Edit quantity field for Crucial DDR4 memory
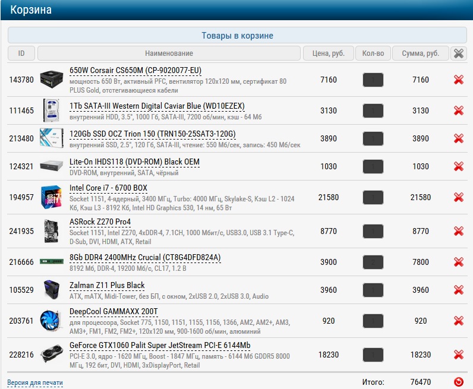 pos(373,262)
